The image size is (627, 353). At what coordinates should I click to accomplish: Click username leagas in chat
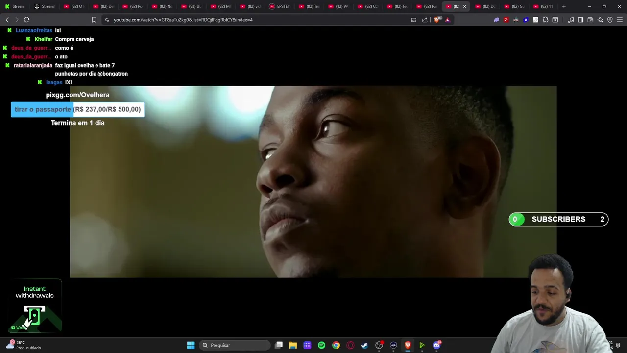click(54, 82)
